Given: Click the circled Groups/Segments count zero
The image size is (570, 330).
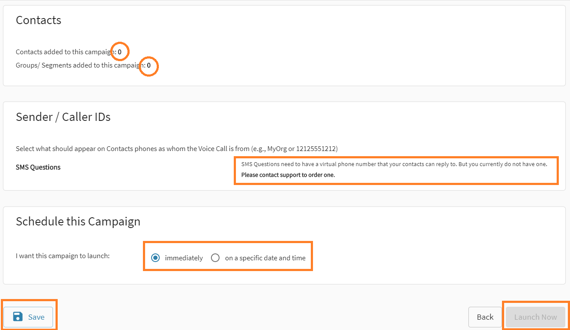Looking at the screenshot, I should click(x=149, y=66).
